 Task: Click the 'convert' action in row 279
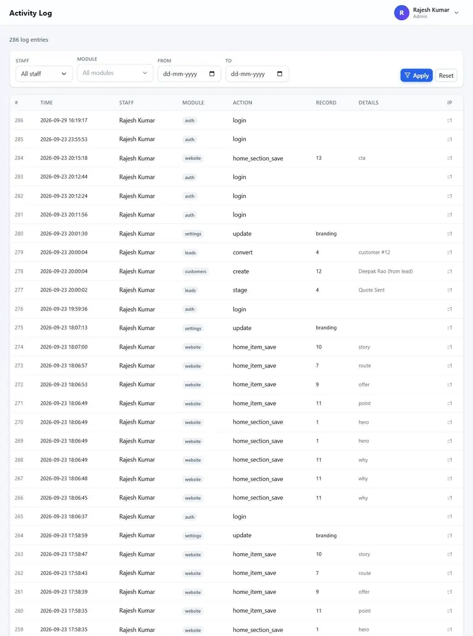click(242, 252)
